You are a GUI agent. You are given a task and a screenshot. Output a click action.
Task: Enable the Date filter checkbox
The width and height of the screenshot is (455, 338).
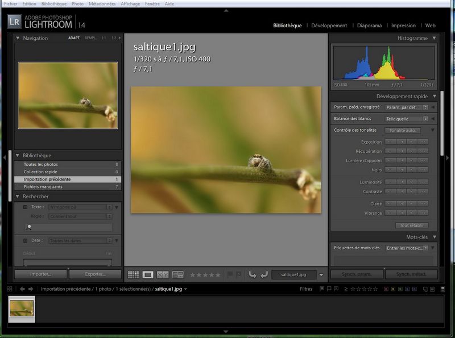pyautogui.click(x=25, y=241)
